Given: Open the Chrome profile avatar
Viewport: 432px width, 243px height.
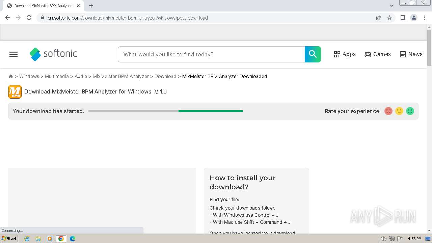Looking at the screenshot, I should coord(414,18).
